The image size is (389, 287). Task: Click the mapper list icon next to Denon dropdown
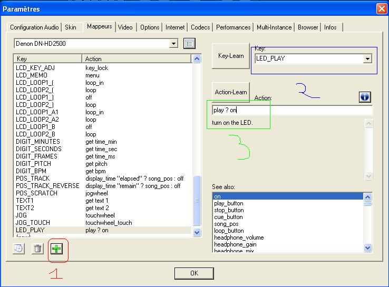(x=190, y=43)
